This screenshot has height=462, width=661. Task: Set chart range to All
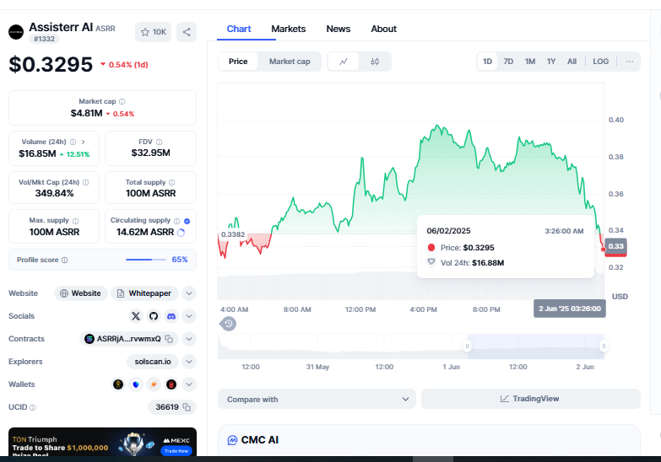[x=572, y=62]
